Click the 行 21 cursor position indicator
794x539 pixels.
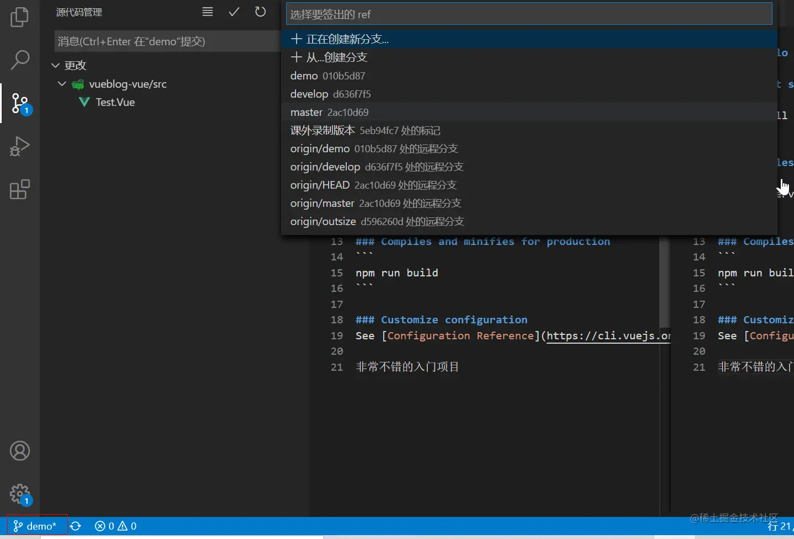tap(780, 526)
